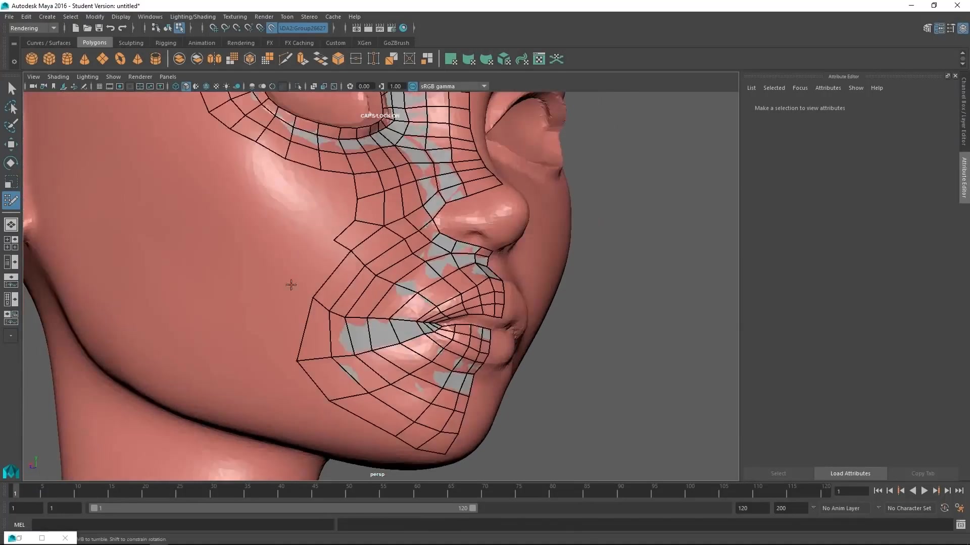Open the Render View window
This screenshot has height=545, width=970.
357,28
